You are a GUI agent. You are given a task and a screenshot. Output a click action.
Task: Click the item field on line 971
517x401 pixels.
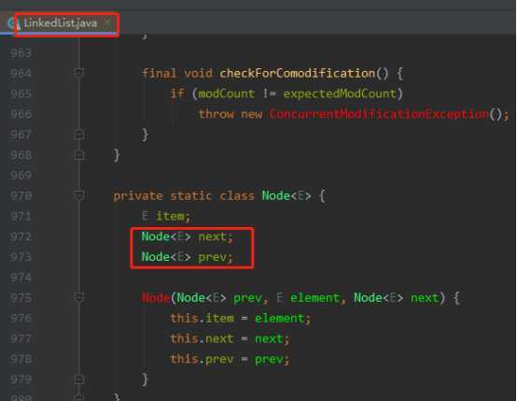tap(170, 216)
